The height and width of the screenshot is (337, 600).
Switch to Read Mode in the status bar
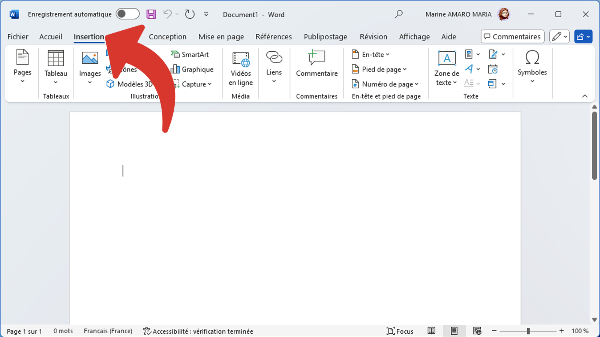pyautogui.click(x=431, y=331)
